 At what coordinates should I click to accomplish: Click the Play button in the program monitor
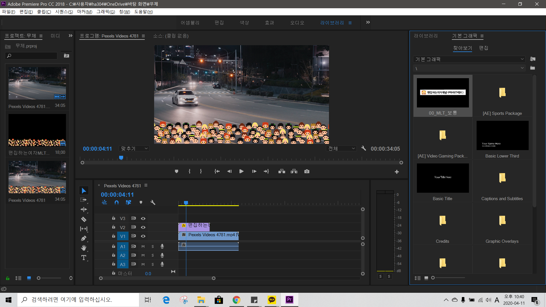click(241, 171)
